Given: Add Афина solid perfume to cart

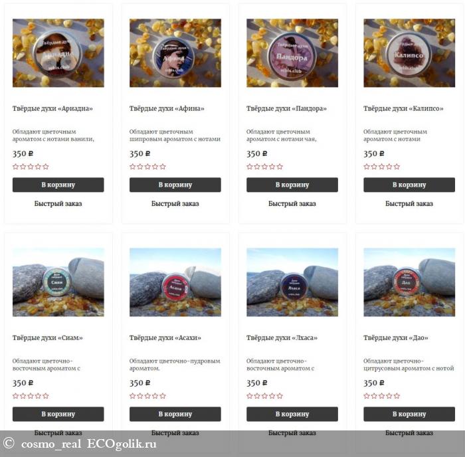Looking at the screenshot, I should point(175,185).
